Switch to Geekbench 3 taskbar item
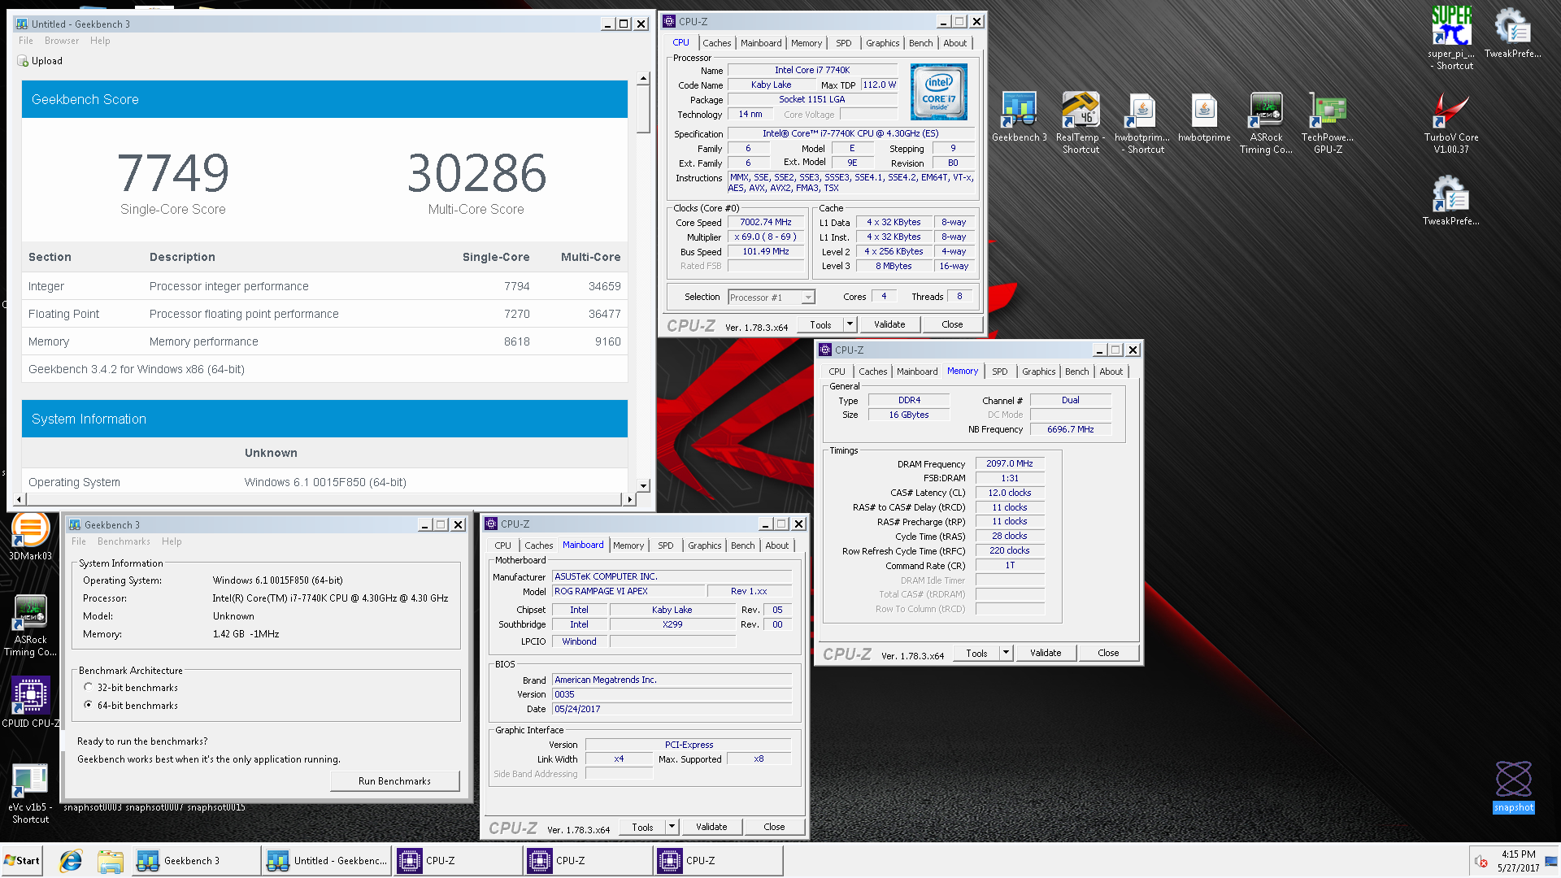This screenshot has height=878, width=1561. tap(196, 860)
